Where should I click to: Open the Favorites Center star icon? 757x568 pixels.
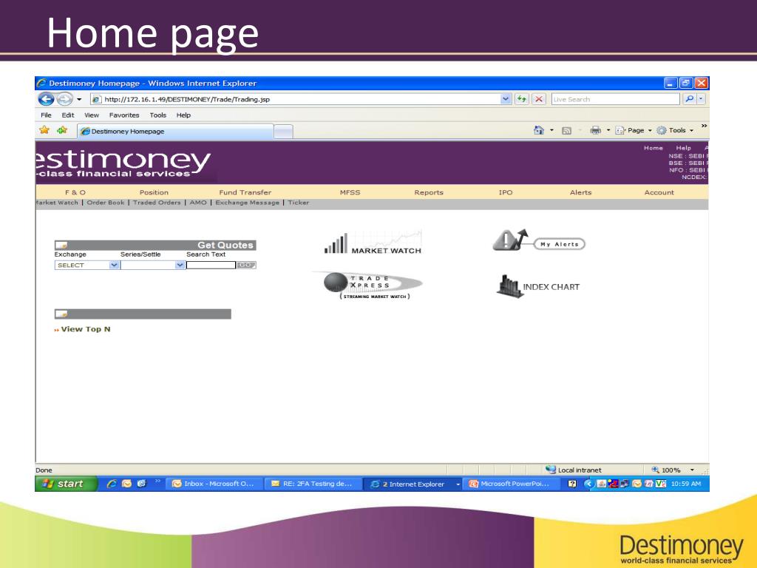pos(44,130)
